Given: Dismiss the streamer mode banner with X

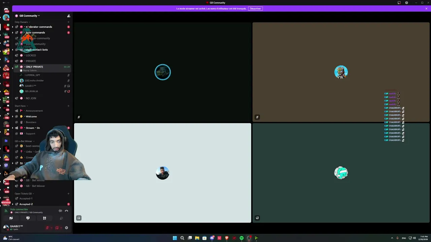Looking at the screenshot, I should (426, 8).
